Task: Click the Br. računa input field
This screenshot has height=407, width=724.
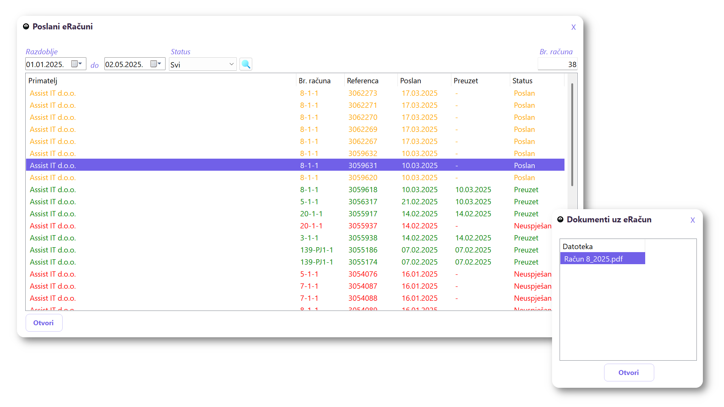Action: pos(557,64)
